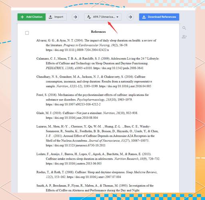The height and width of the screenshot is (200, 205).
Task: Select the Lazarus, M. reference entry
Action: coord(98,136)
